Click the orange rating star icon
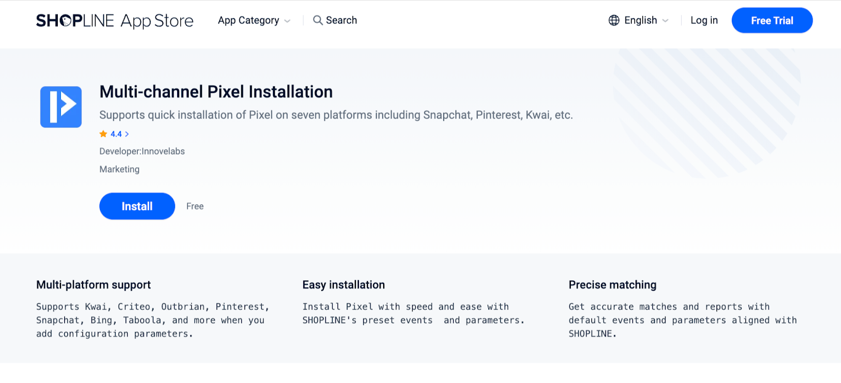The image size is (841, 383). pyautogui.click(x=103, y=134)
